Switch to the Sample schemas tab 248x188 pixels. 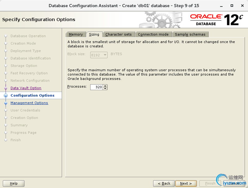[x=190, y=34]
